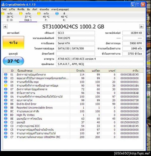Click the yellow ระวัง health status button

point(13,42)
